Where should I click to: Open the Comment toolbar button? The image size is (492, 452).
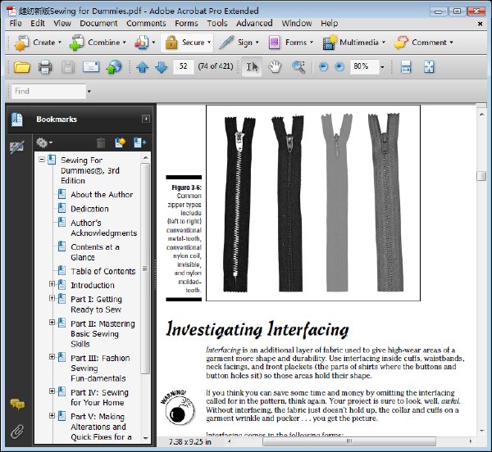(x=424, y=43)
